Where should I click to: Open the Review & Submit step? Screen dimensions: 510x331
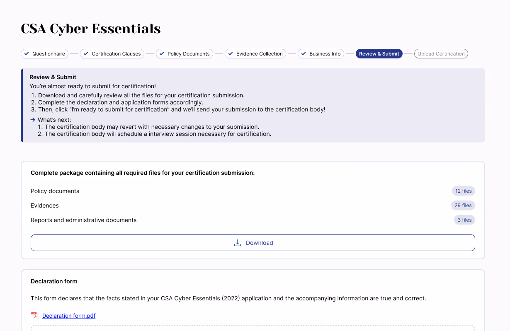(x=379, y=53)
